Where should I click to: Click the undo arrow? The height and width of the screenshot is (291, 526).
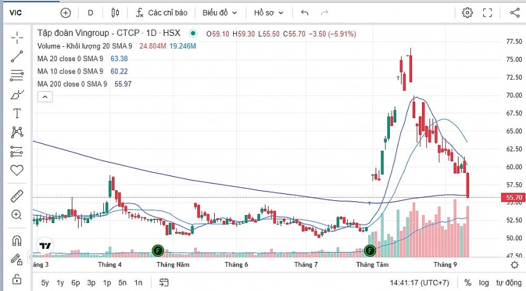(x=304, y=13)
